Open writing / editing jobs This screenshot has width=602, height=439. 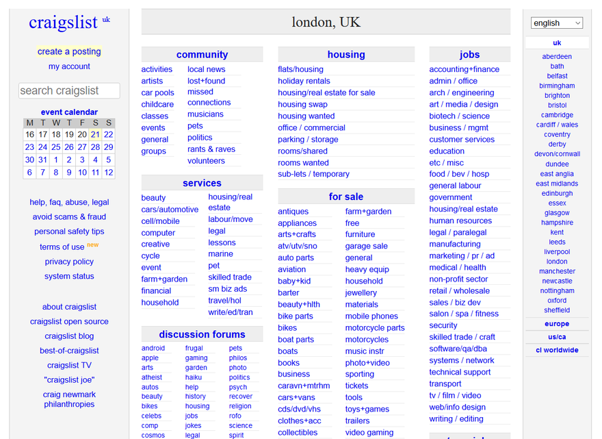(x=456, y=419)
